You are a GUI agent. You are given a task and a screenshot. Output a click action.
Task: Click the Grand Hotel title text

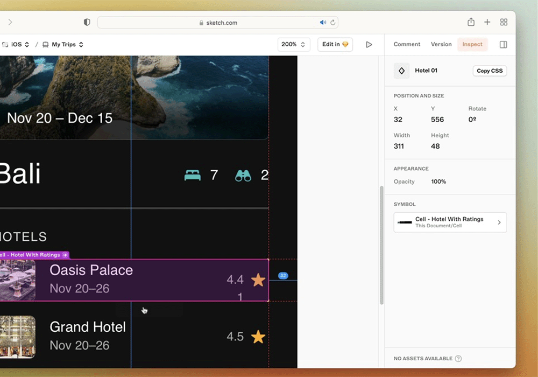pos(88,327)
